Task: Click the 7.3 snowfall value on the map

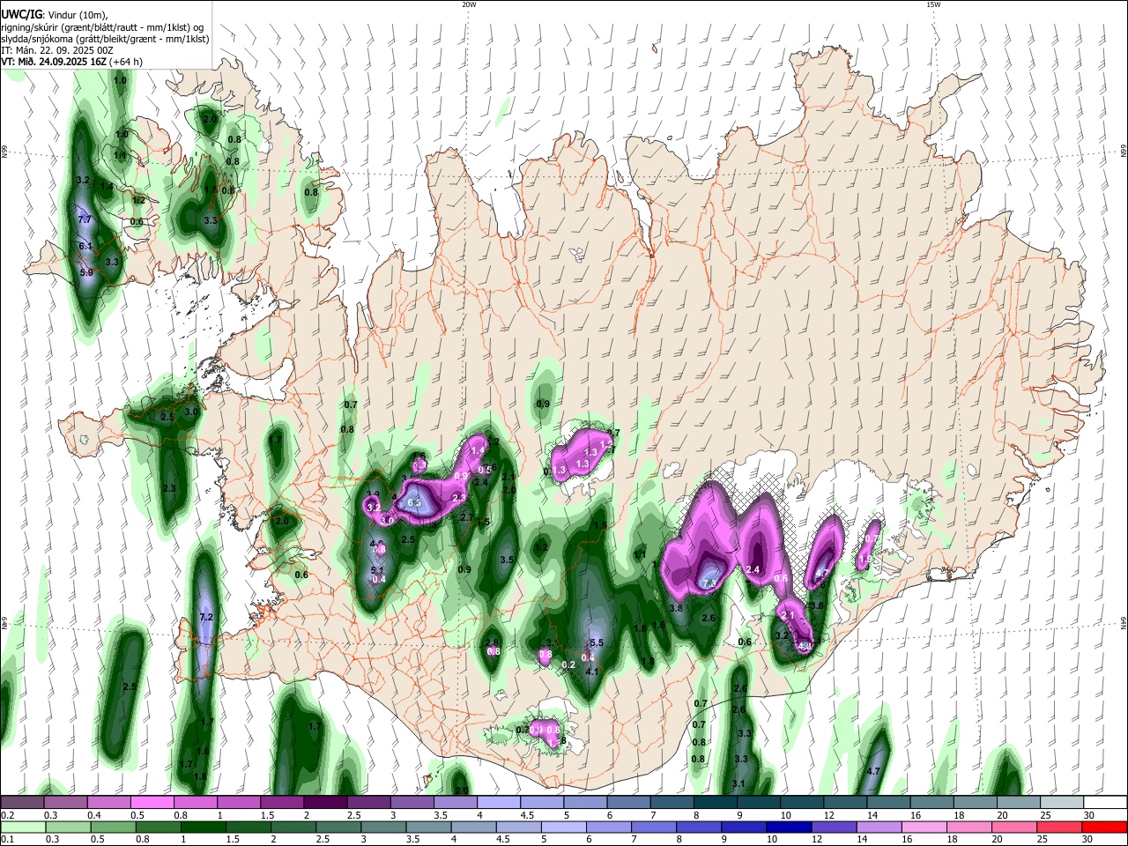Action: pos(709,583)
